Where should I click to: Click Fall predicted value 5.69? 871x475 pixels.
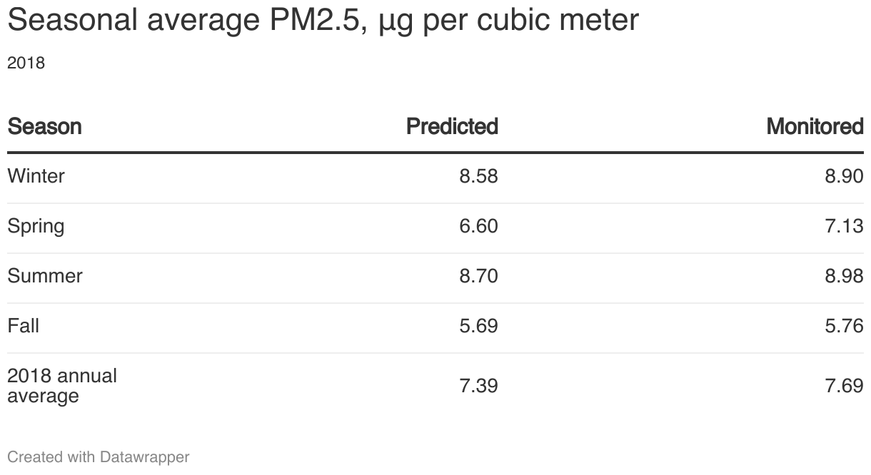click(478, 326)
